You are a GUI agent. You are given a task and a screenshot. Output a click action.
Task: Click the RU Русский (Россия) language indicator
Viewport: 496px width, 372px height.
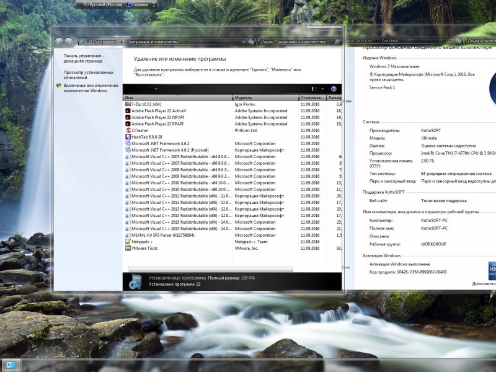click(x=103, y=4)
